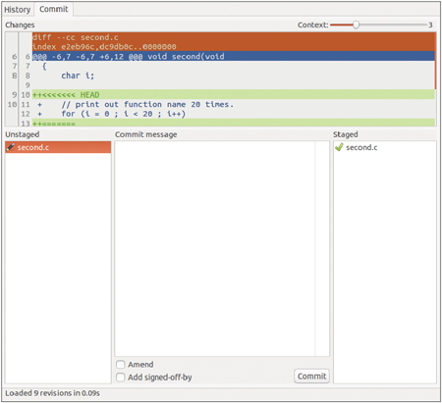
Task: Click the '=======' conflict separator line
Action: pos(234,124)
